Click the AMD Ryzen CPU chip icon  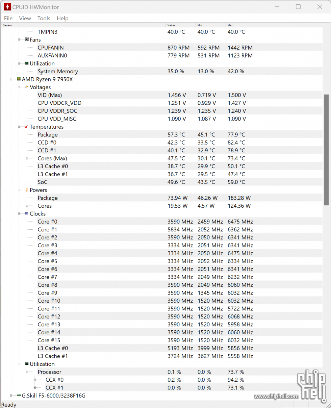pyautogui.click(x=19, y=79)
